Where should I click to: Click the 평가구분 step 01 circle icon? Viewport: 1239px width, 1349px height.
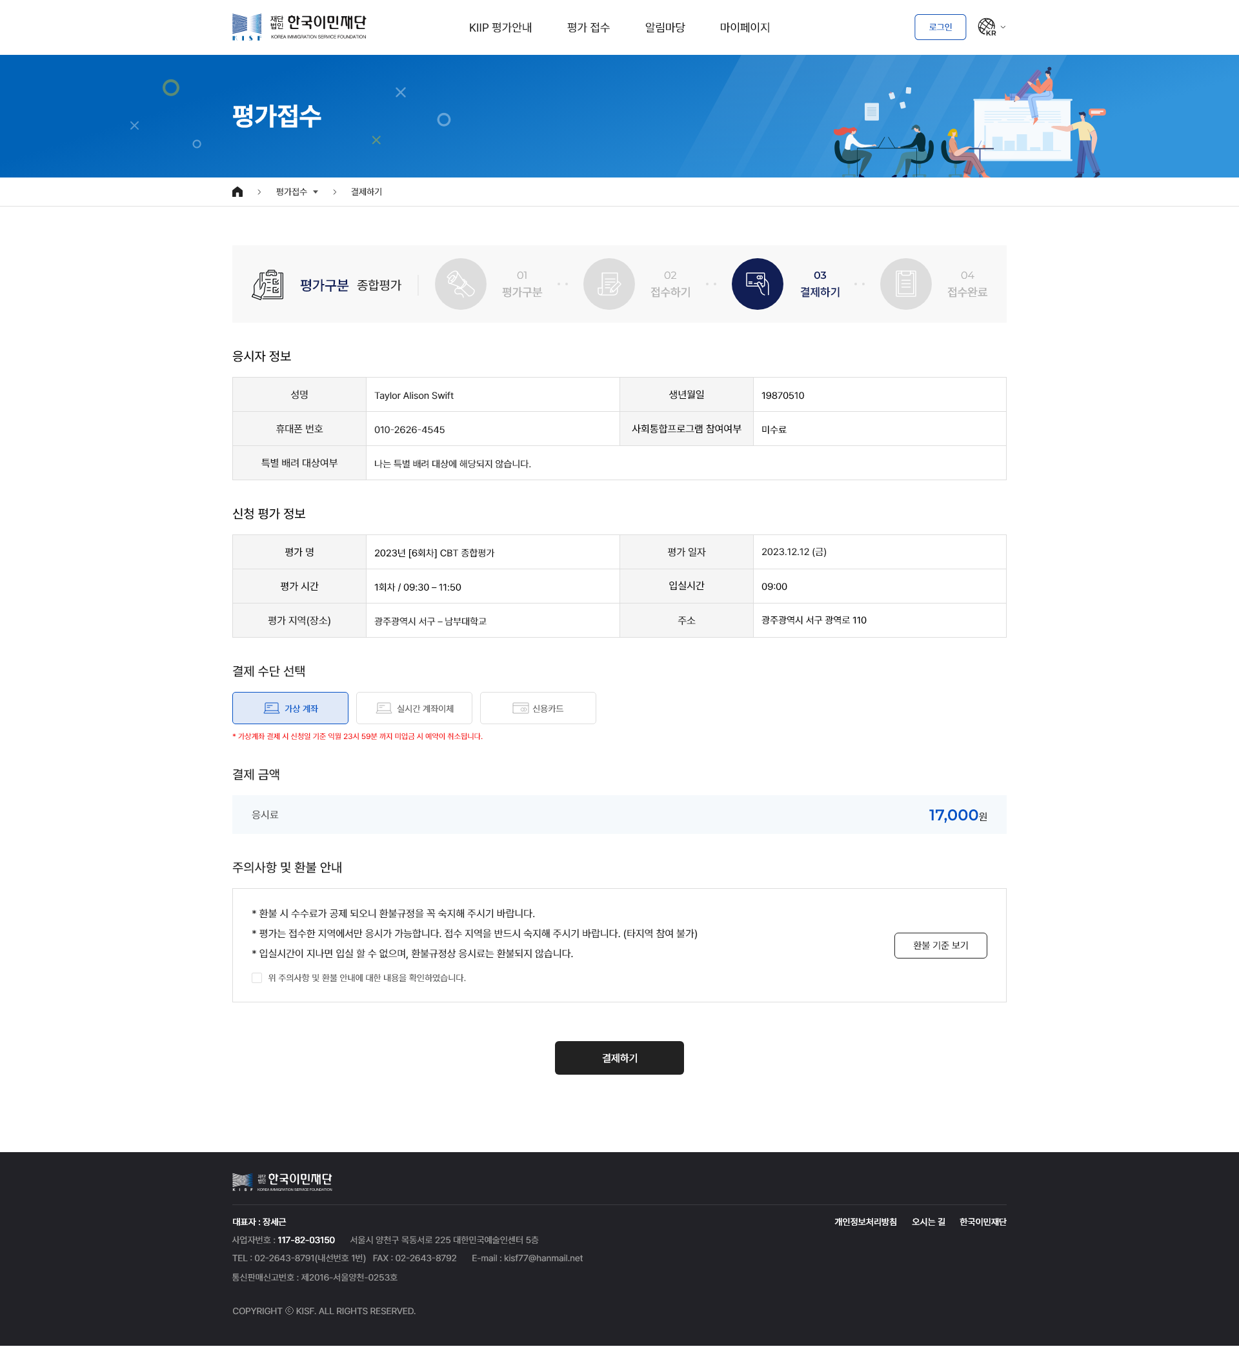pos(461,283)
